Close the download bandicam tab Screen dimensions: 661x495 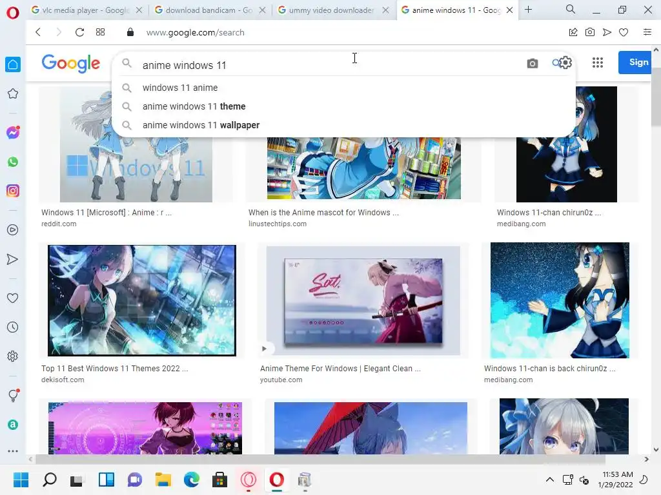coord(262,10)
